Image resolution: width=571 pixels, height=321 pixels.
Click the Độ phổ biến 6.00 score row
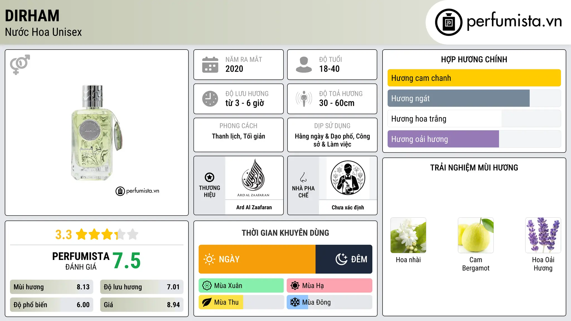[52, 305]
